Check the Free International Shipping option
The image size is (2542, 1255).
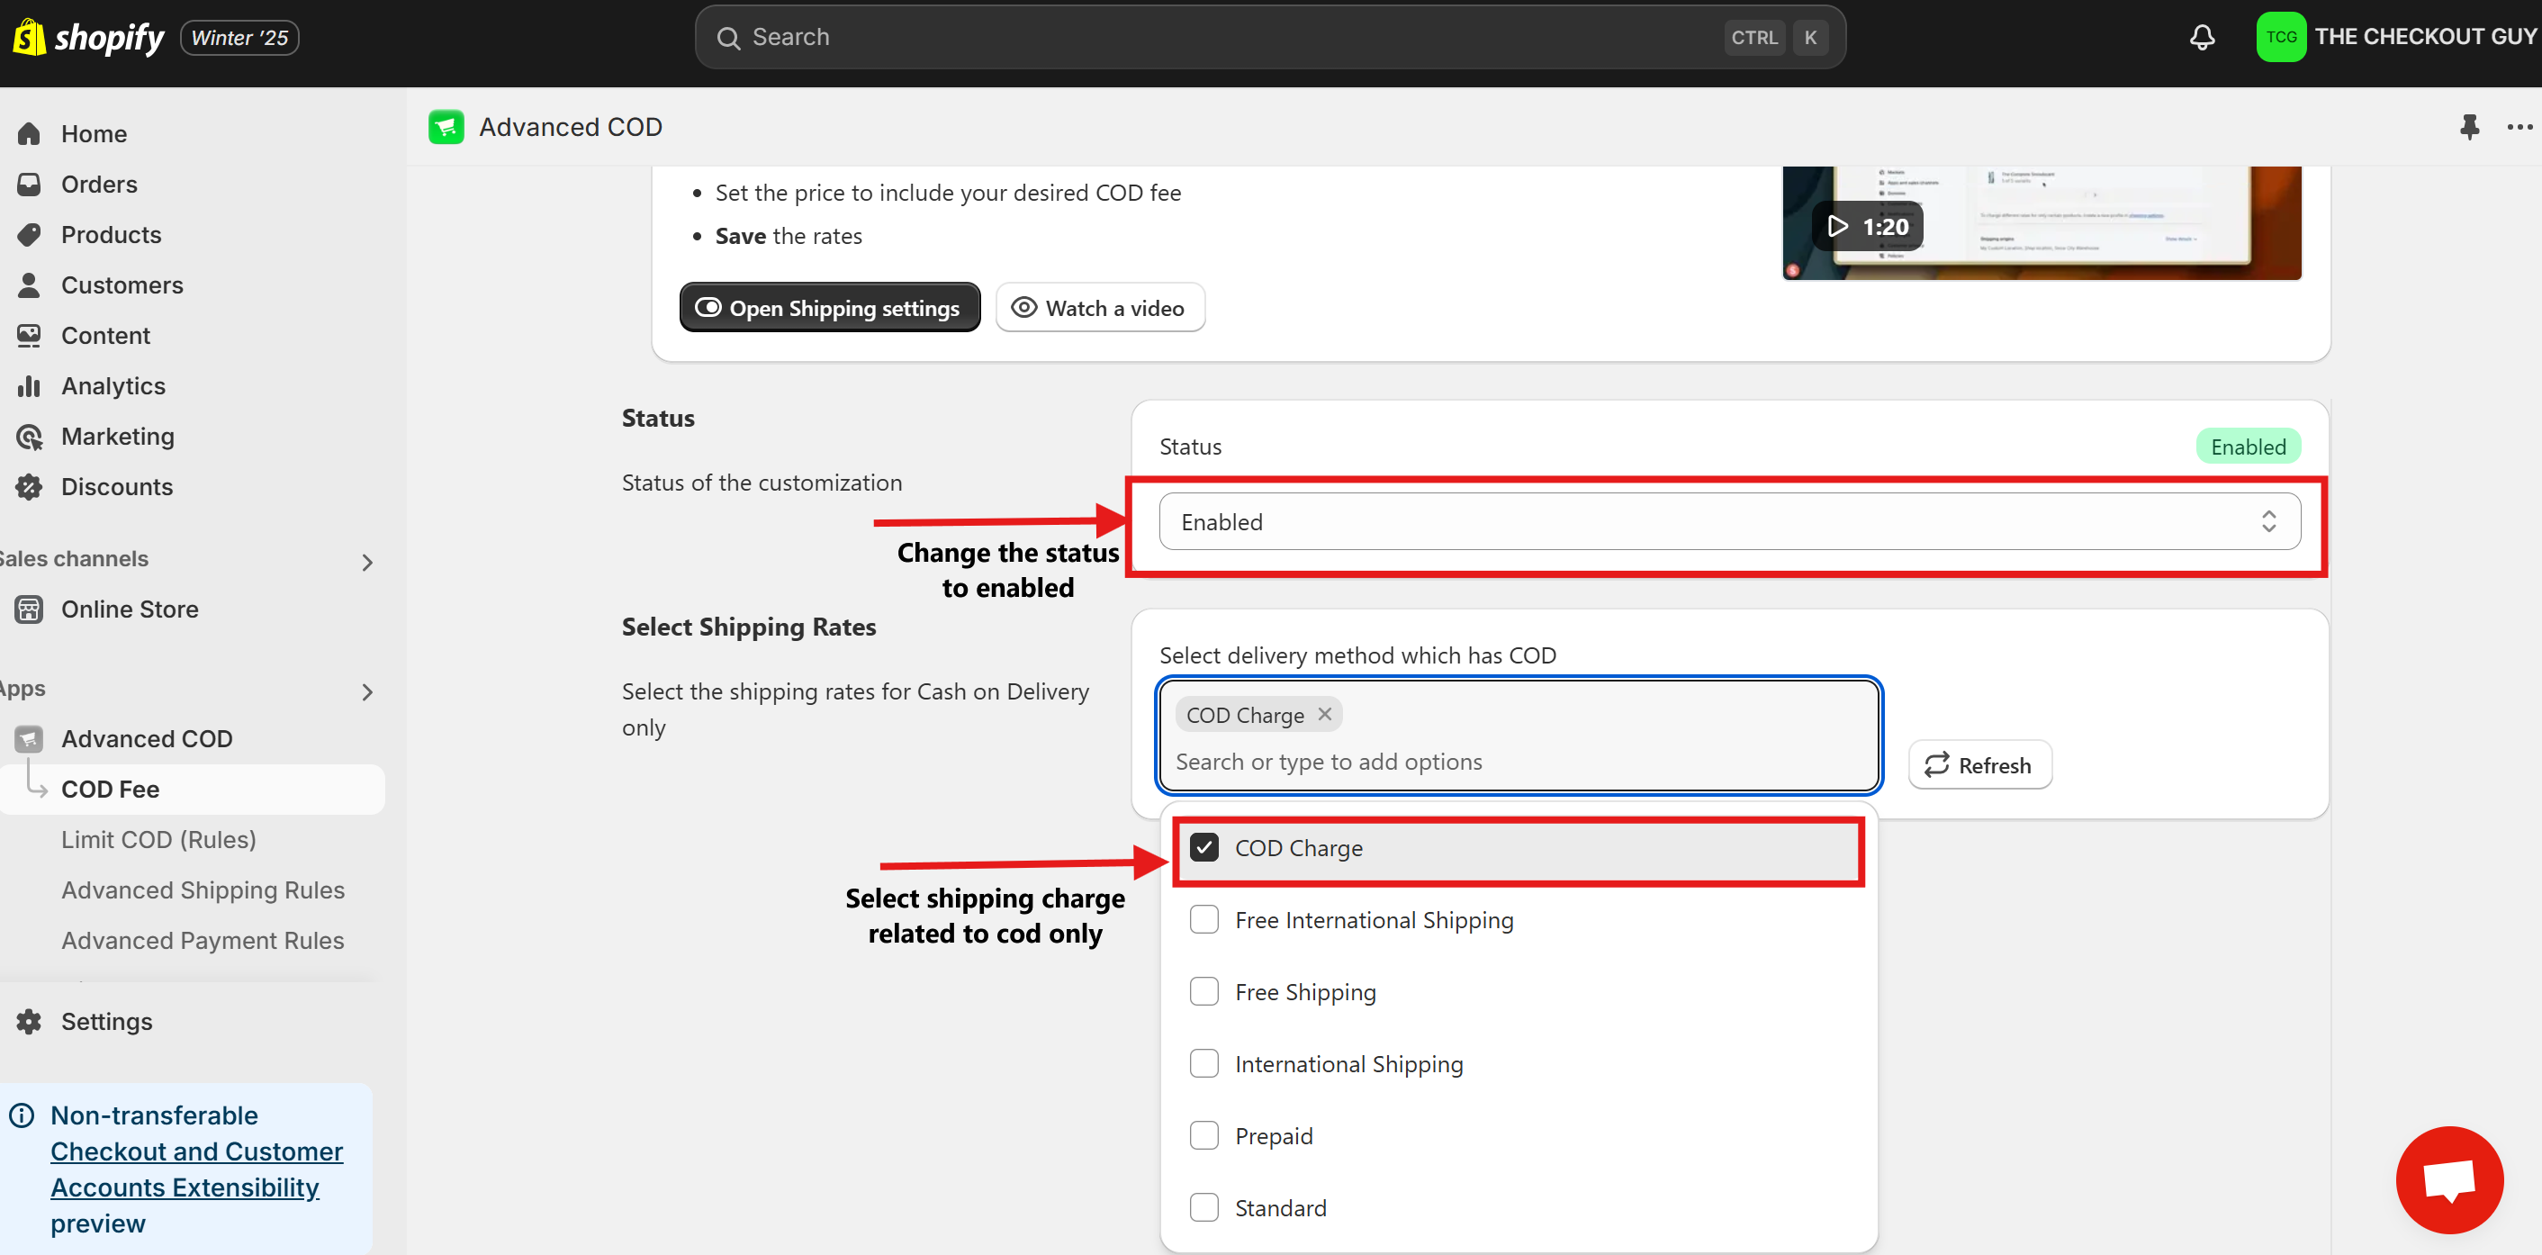pyautogui.click(x=1203, y=919)
